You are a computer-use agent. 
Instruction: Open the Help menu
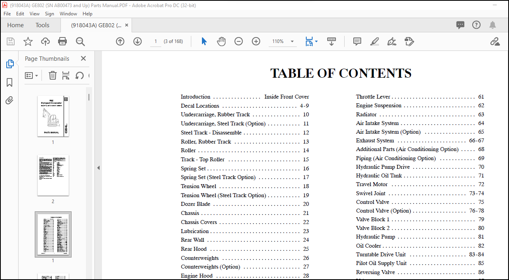click(87, 13)
